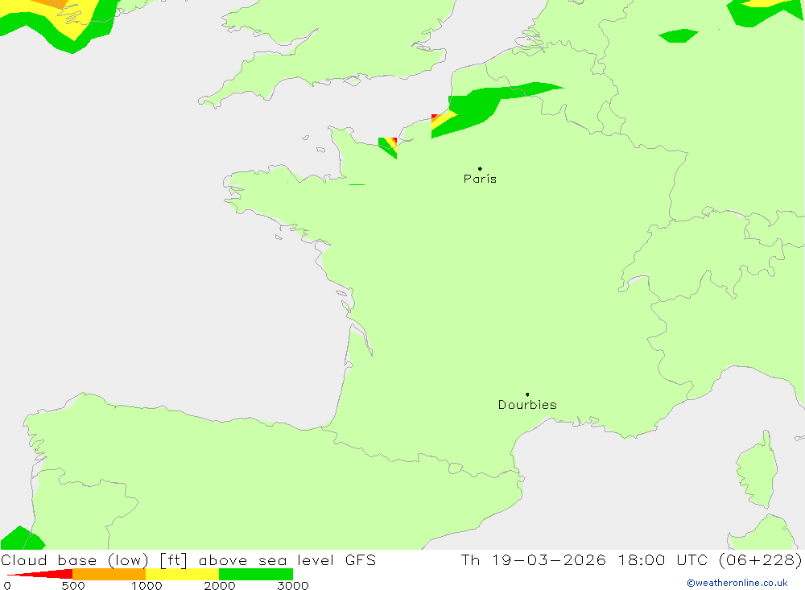Click the Paris city label
The image size is (805, 590).
480,179
